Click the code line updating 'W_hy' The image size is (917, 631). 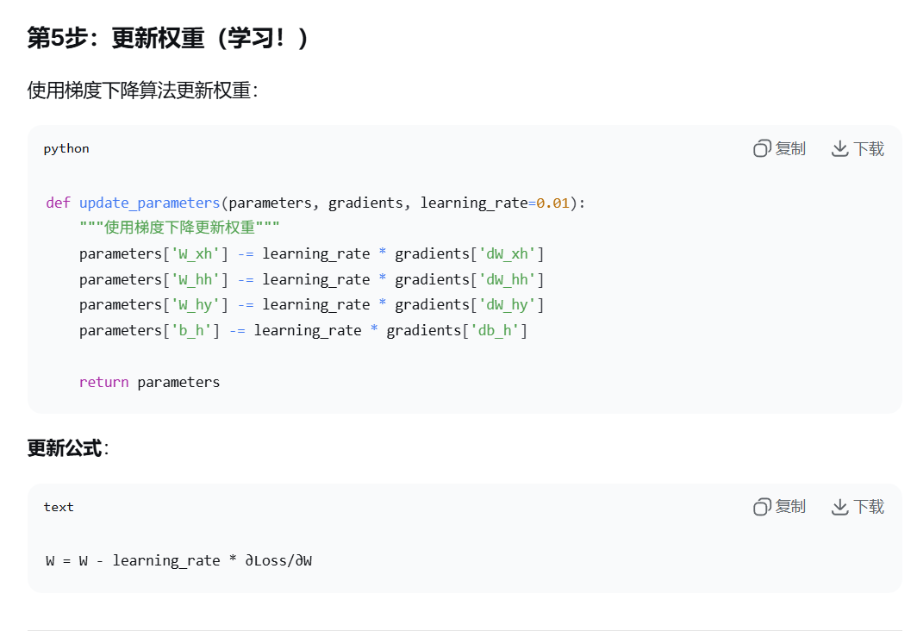[312, 304]
